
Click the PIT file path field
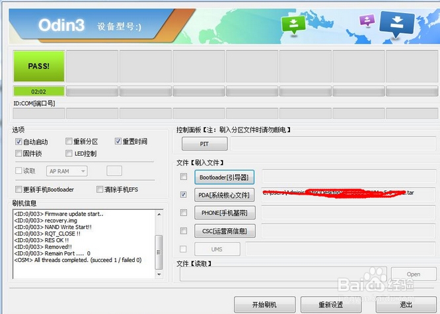pos(334,144)
